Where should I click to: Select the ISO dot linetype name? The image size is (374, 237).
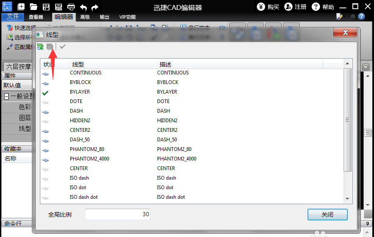[x=78, y=188]
